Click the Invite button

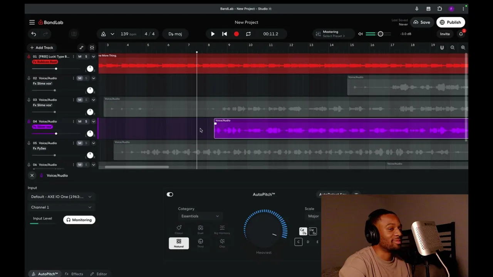(x=445, y=34)
